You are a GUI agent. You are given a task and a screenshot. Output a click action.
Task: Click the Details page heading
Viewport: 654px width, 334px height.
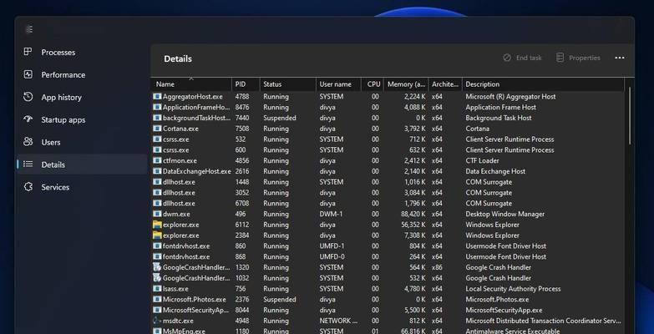click(178, 58)
